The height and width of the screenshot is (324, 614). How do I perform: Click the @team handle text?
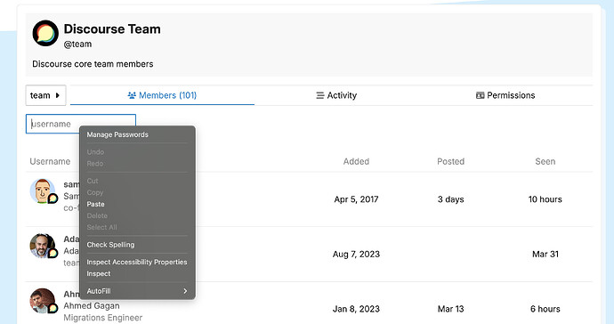click(77, 45)
